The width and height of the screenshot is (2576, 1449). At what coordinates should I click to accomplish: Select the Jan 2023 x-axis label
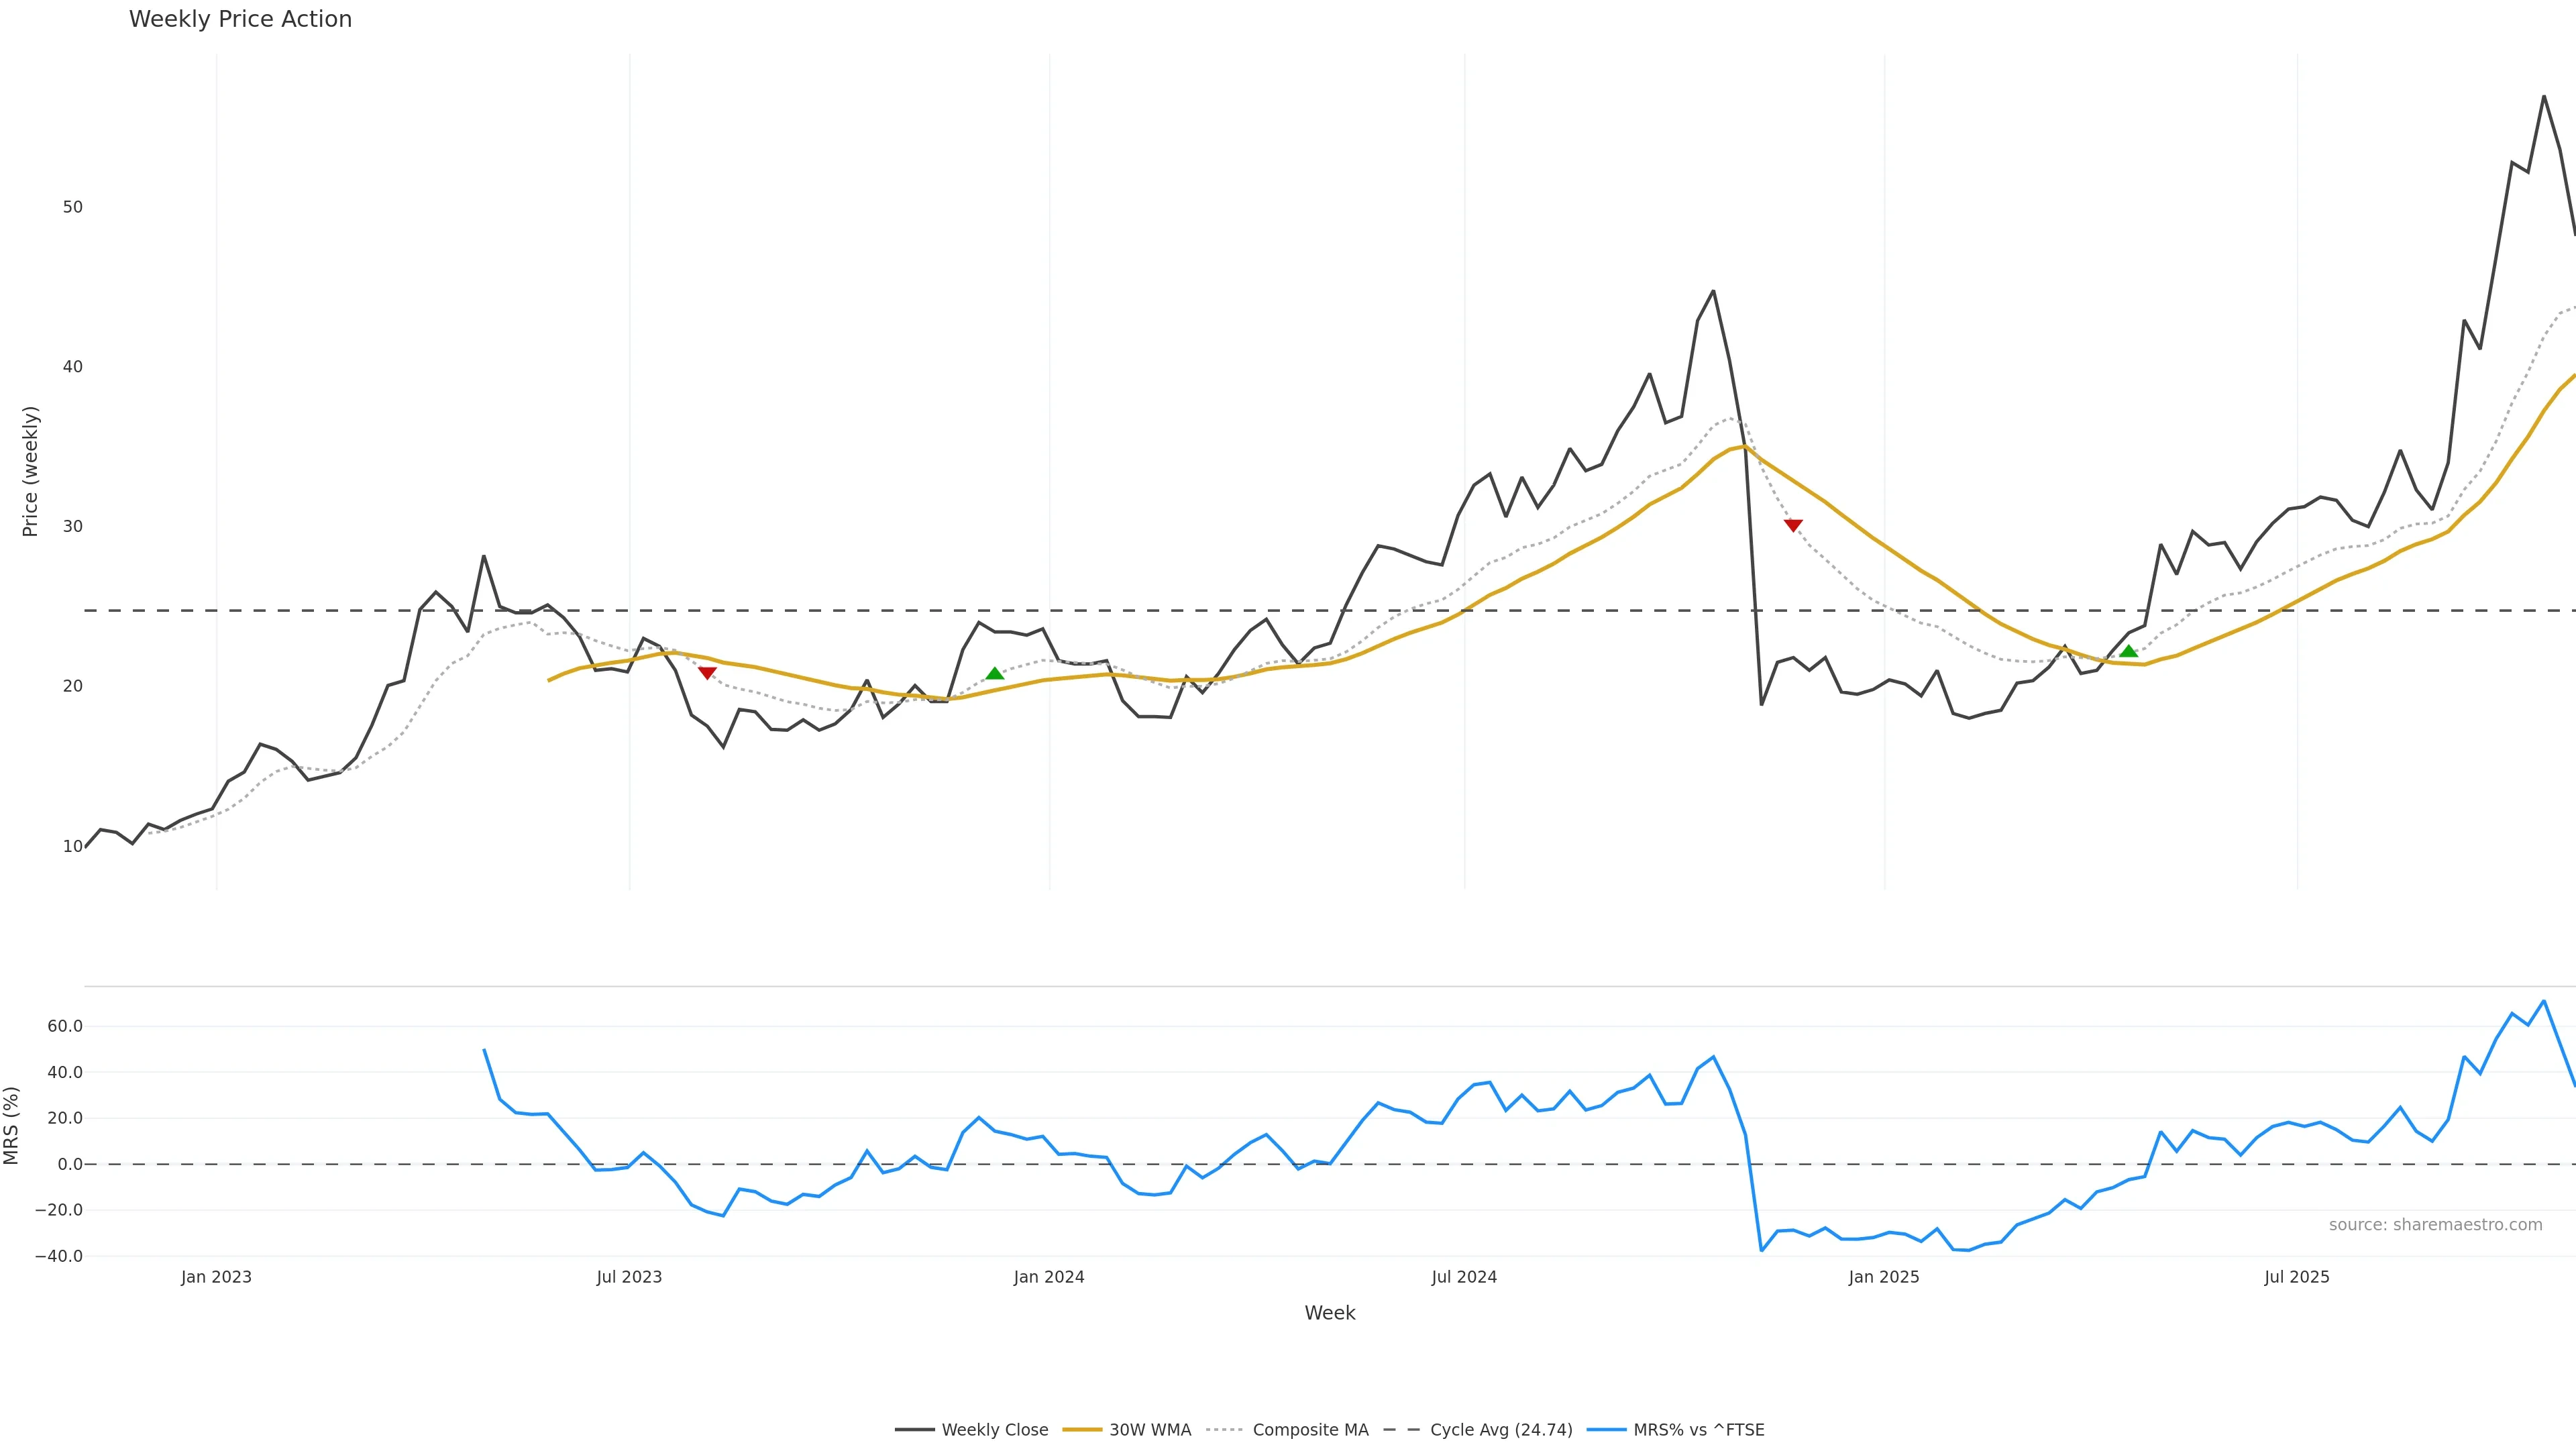tap(216, 1277)
